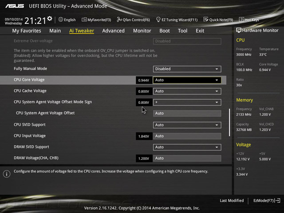This screenshot has width=284, height=213.
Task: Click Last Modified
Action: (232, 201)
